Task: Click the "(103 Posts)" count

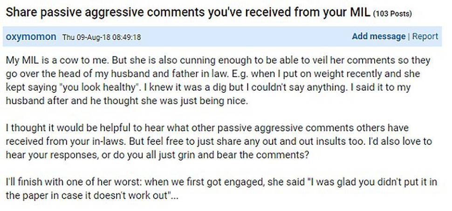Action: 392,14
